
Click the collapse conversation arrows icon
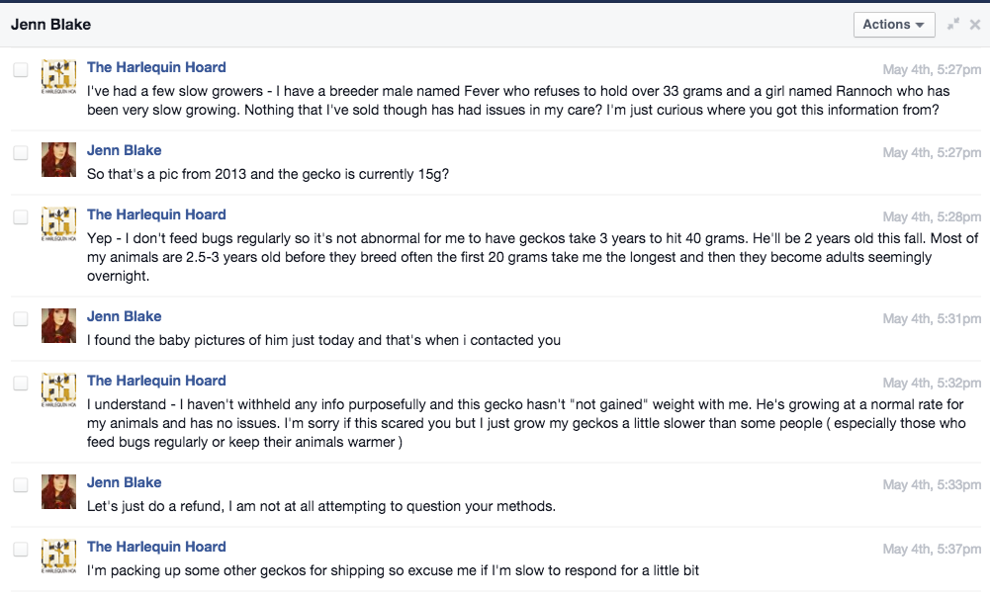pos(953,24)
